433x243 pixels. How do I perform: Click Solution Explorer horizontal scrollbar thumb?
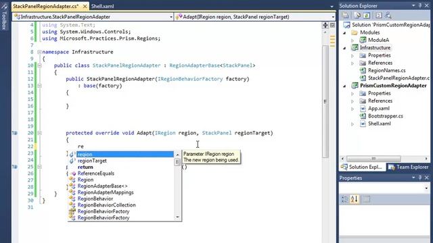click(373, 159)
